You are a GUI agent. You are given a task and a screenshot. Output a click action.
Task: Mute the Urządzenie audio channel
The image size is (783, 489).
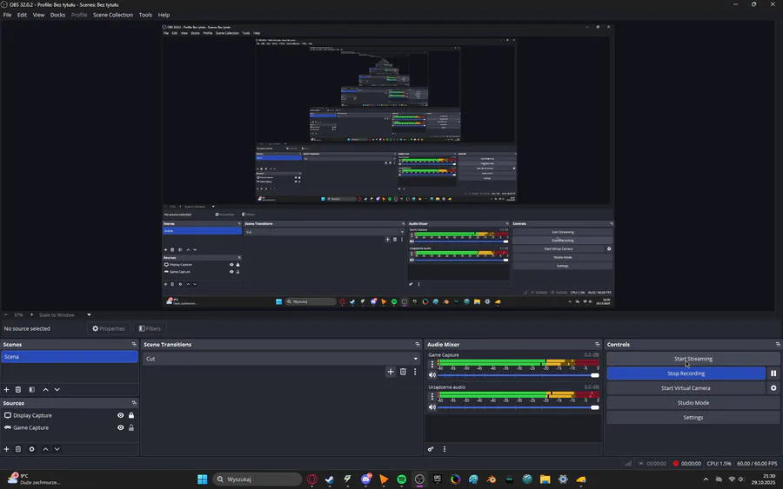pyautogui.click(x=432, y=406)
